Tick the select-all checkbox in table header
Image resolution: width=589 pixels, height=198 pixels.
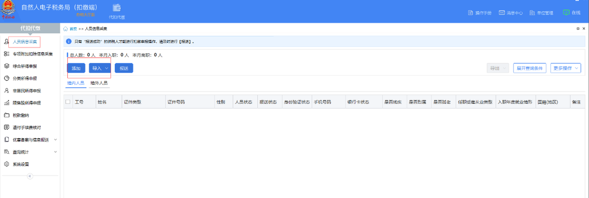[68, 102]
